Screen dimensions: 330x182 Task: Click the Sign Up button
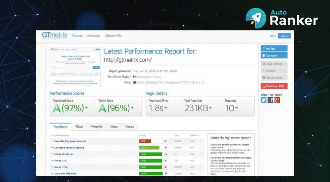(284, 36)
